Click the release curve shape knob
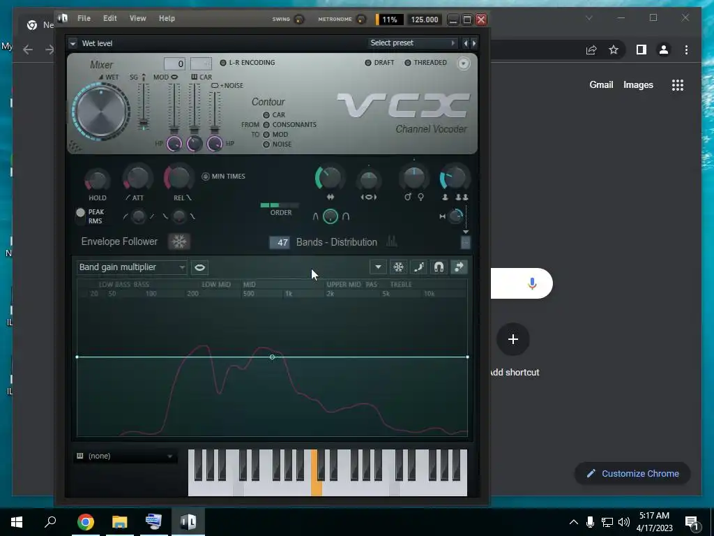Viewport: 714px width, 536px height. [179, 216]
